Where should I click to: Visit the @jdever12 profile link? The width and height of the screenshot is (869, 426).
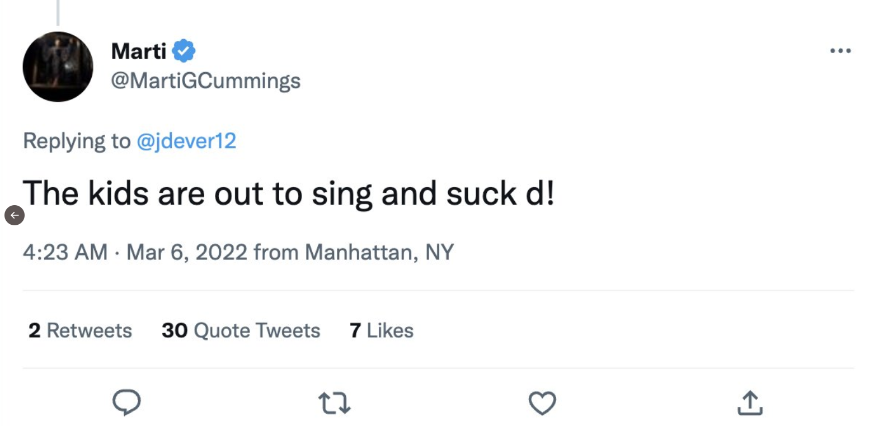186,140
